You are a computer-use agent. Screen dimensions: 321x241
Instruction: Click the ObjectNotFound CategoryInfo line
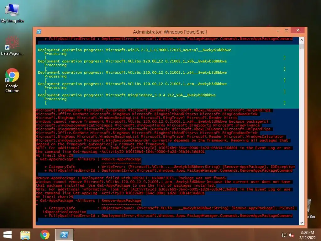[x=170, y=208]
